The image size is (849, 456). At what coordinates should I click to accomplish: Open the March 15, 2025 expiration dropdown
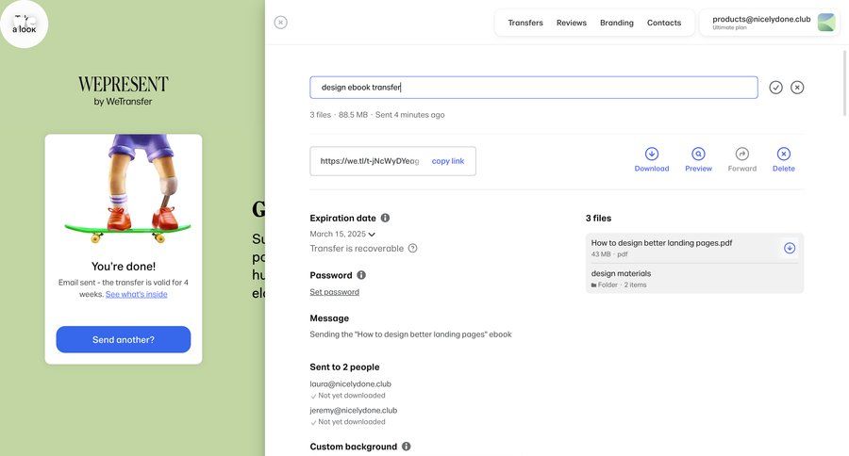click(342, 234)
